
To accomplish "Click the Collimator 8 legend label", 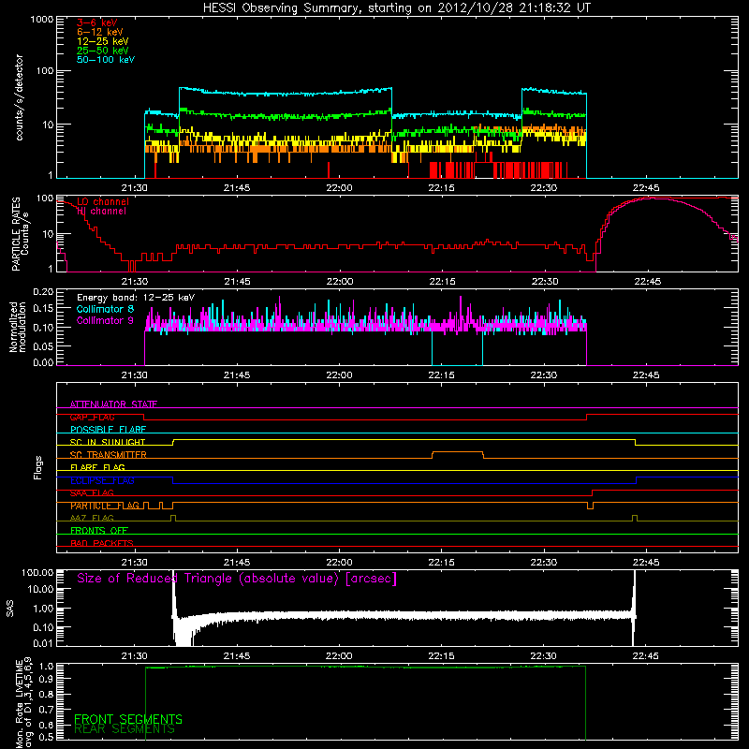I will click(x=105, y=309).
